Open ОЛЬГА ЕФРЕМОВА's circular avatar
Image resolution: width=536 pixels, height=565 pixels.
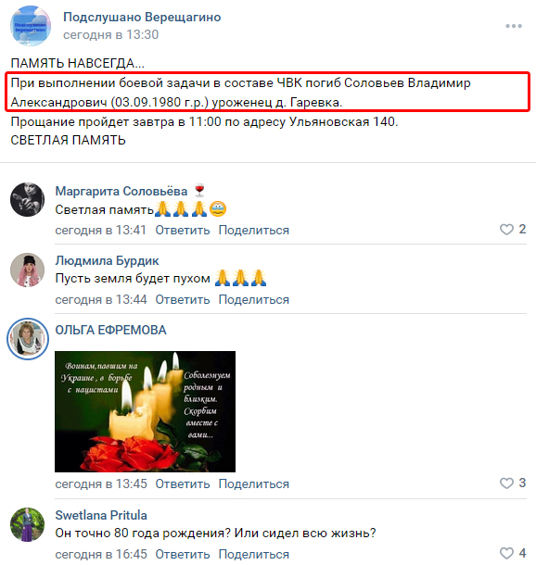pos(28,339)
